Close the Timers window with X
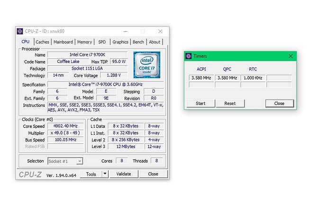Image resolution: width=327 pixels, height=201 pixels. 291,56
